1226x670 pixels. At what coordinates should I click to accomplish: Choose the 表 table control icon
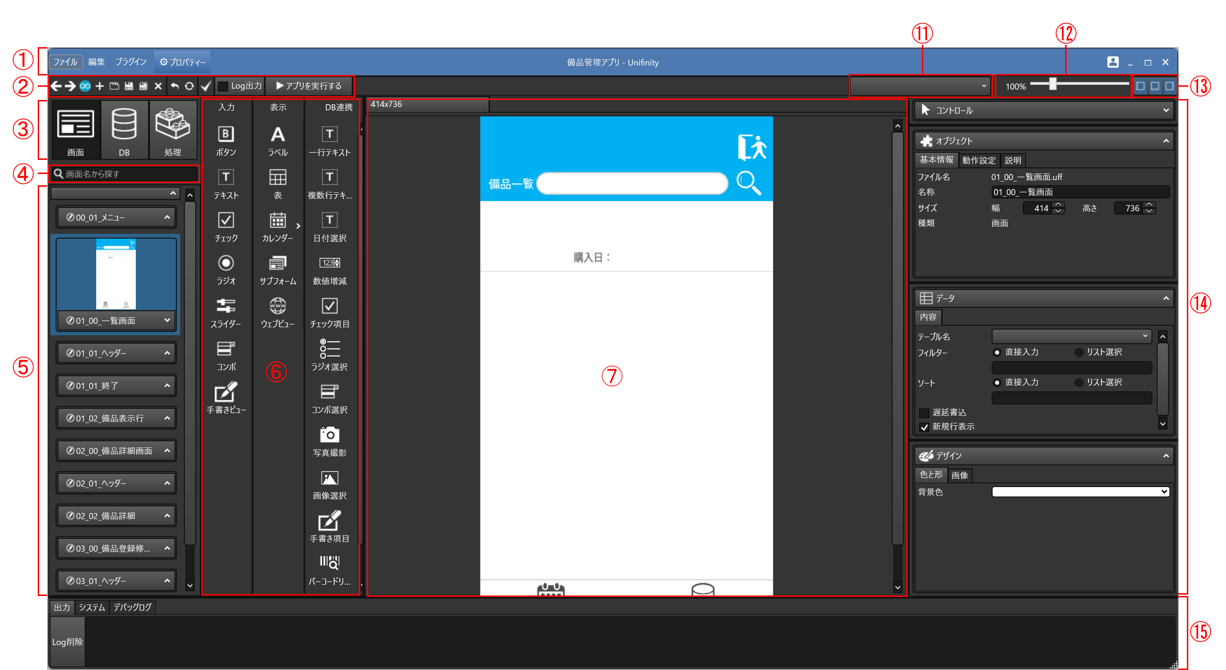click(x=278, y=177)
